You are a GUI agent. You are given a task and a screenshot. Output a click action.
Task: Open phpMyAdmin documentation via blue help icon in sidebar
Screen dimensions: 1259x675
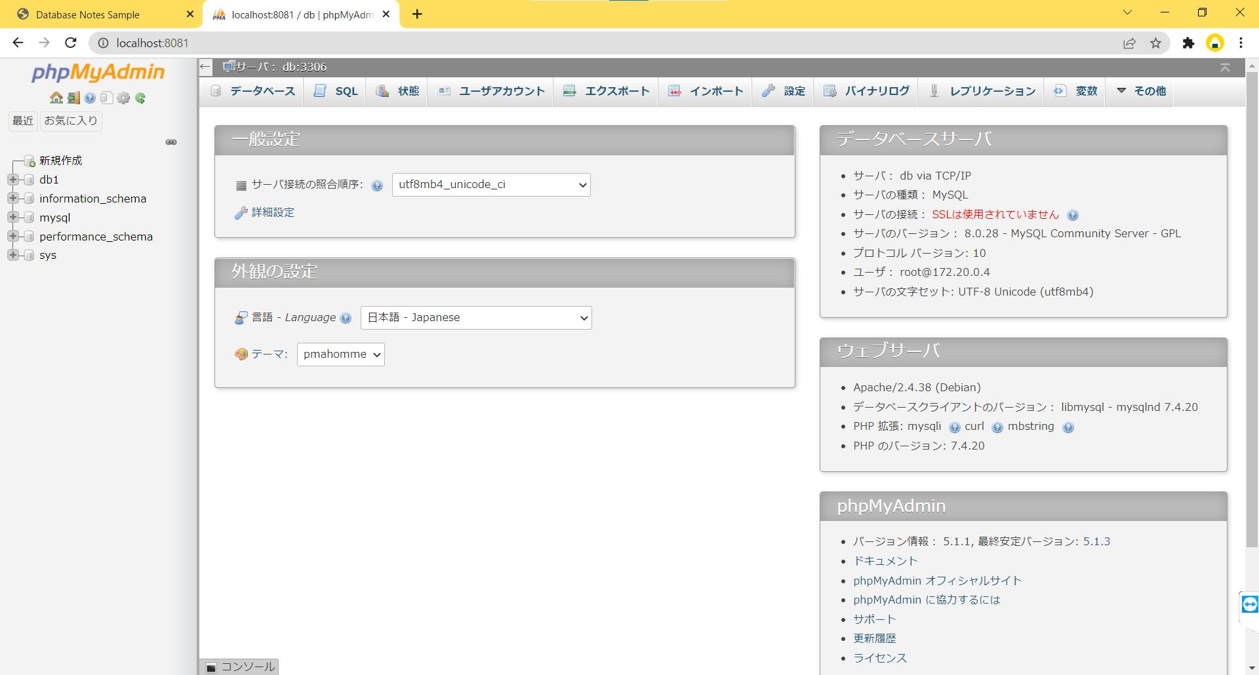click(90, 98)
